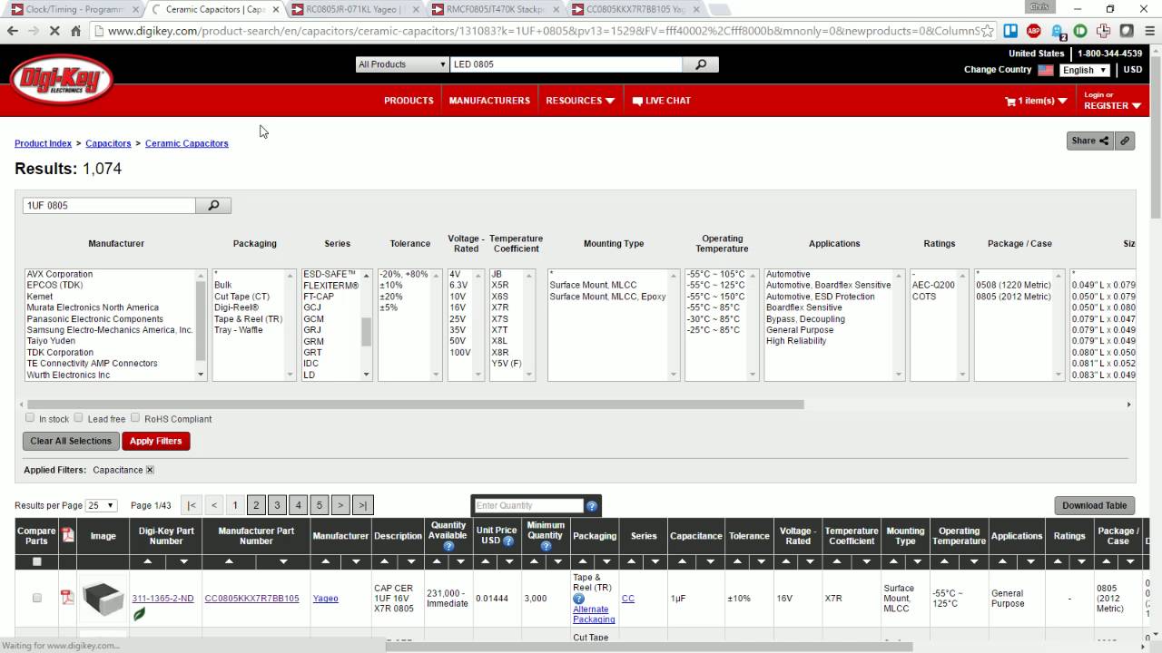Check the Compare Parts header checkbox
1162x653 pixels.
point(36,562)
